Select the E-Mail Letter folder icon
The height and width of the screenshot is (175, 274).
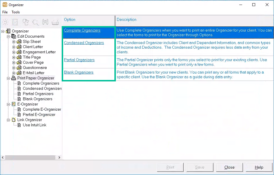tap(19, 73)
